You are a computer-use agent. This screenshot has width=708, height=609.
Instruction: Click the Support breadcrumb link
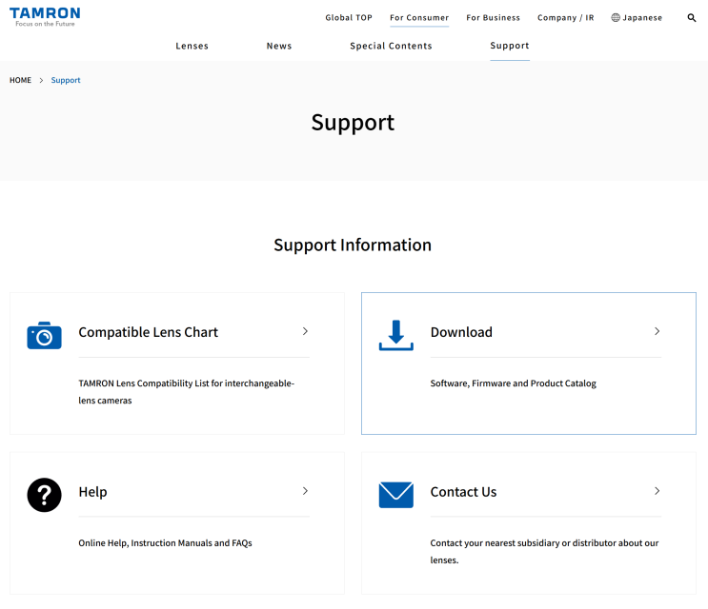(66, 80)
